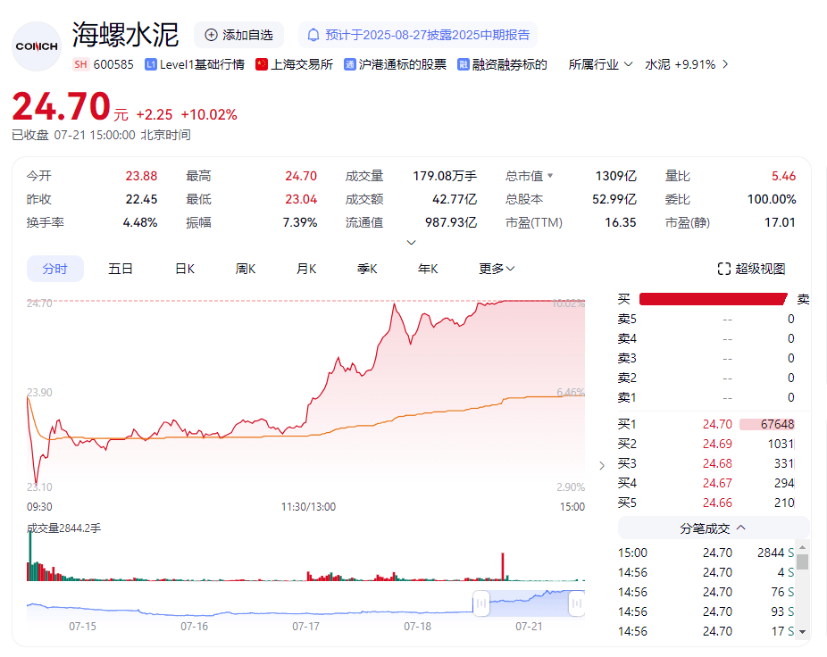Click the 卖1 order book row
This screenshot has width=827, height=657.
point(706,397)
